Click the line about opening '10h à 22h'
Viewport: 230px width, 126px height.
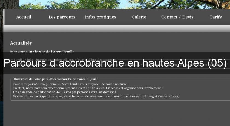[x=88, y=88]
